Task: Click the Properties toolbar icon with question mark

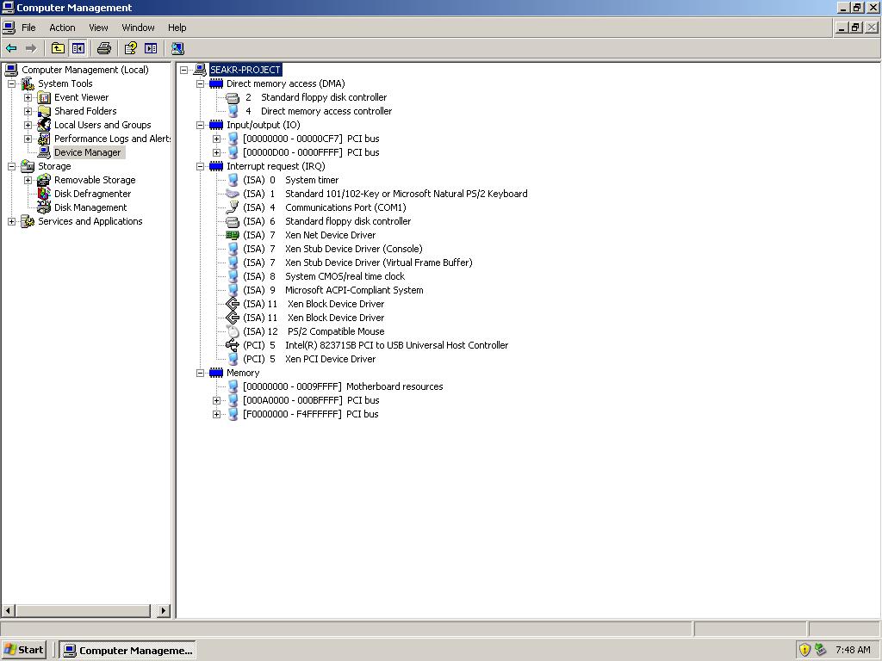Action: [131, 48]
